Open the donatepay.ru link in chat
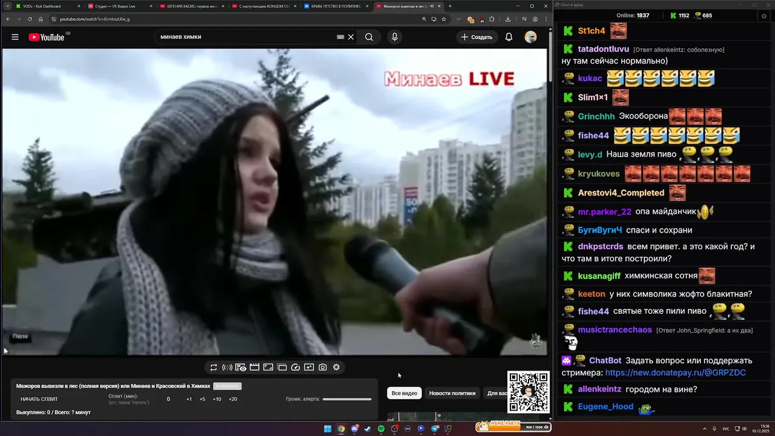The width and height of the screenshot is (775, 436). (x=676, y=373)
